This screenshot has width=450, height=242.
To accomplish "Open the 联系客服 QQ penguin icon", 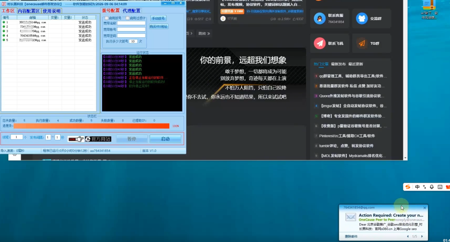I will pos(319,18).
